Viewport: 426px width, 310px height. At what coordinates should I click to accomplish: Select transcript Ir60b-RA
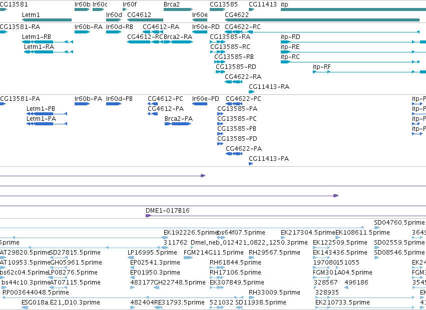[x=89, y=26]
